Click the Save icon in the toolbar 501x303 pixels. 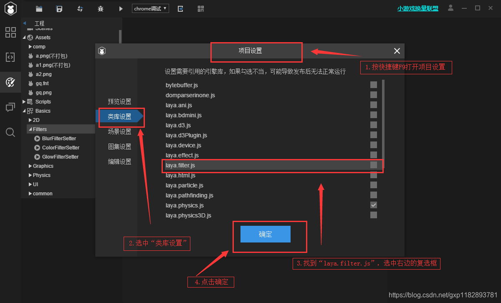coord(60,8)
